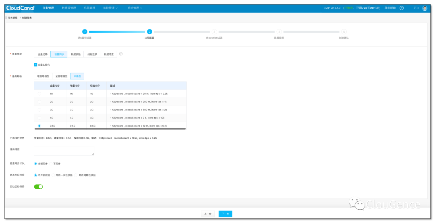
Task: Select the 全量迁移 task type tab
Action: (42, 54)
